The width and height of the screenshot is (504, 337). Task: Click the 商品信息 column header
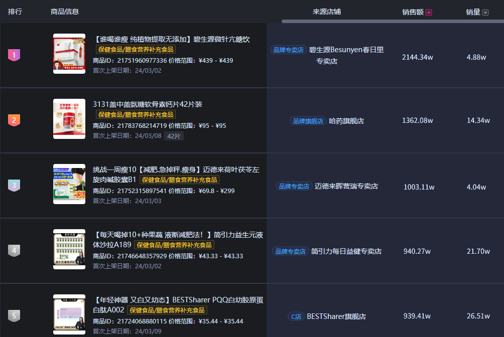(65, 12)
